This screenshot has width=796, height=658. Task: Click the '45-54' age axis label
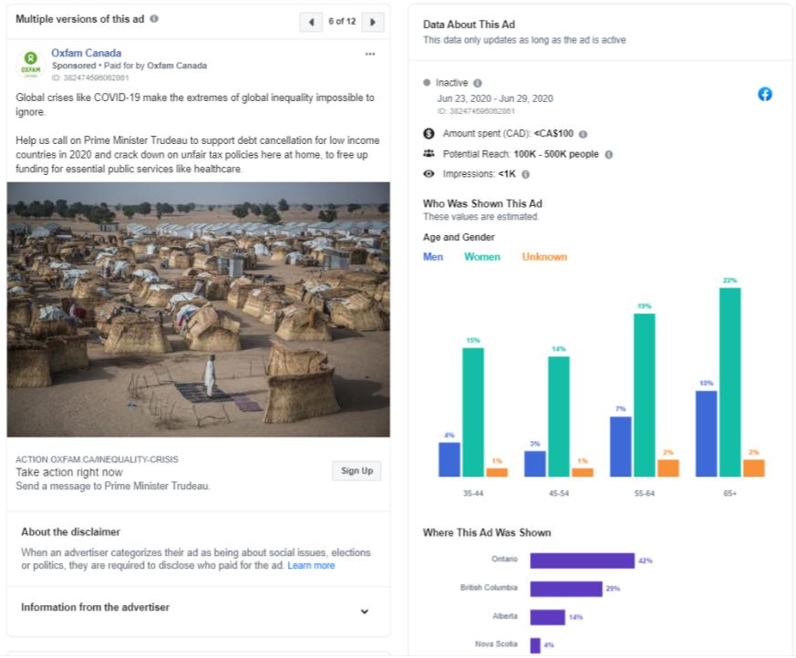(558, 493)
